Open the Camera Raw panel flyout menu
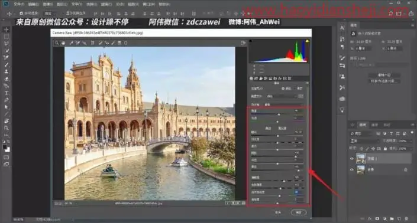Viewport: 417px width, 223px height. (307, 83)
